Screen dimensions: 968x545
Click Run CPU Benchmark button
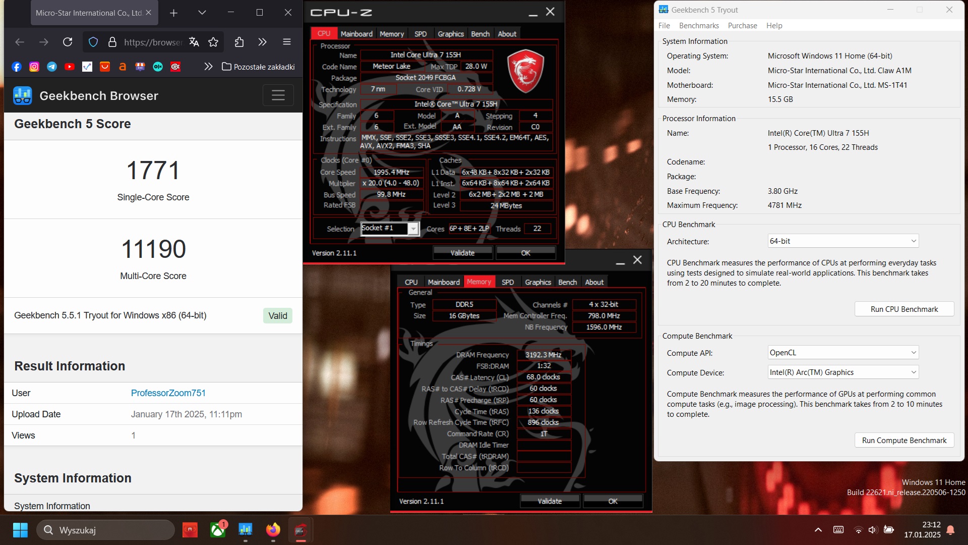(904, 309)
